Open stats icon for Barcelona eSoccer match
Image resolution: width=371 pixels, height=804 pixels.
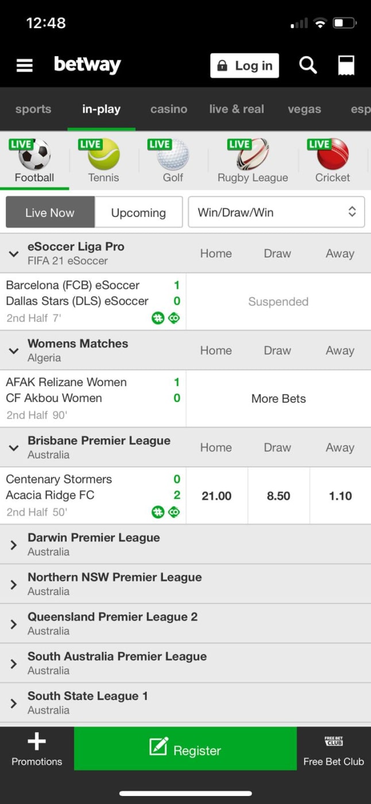coord(158,318)
